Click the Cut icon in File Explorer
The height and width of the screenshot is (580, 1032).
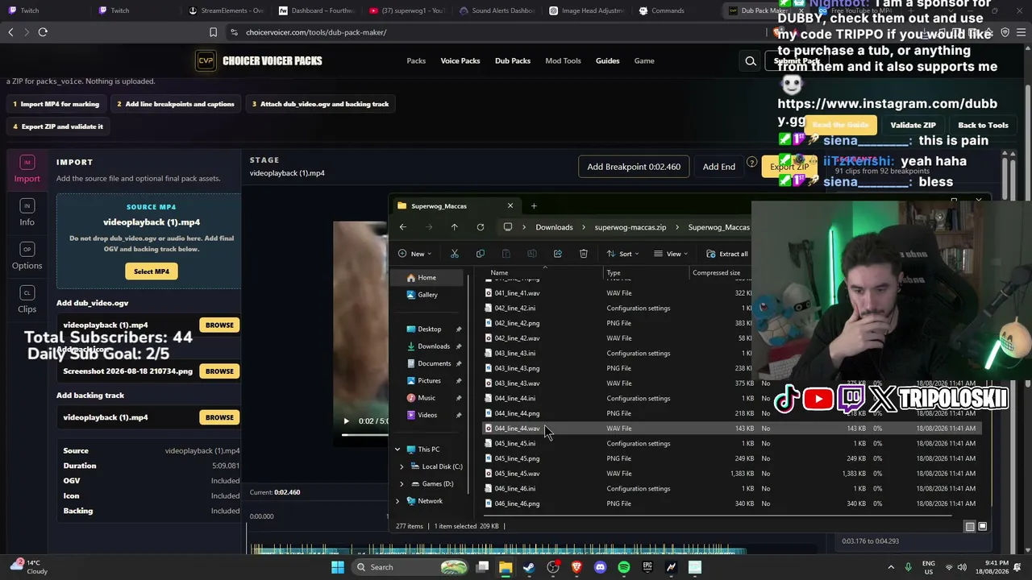[455, 254]
